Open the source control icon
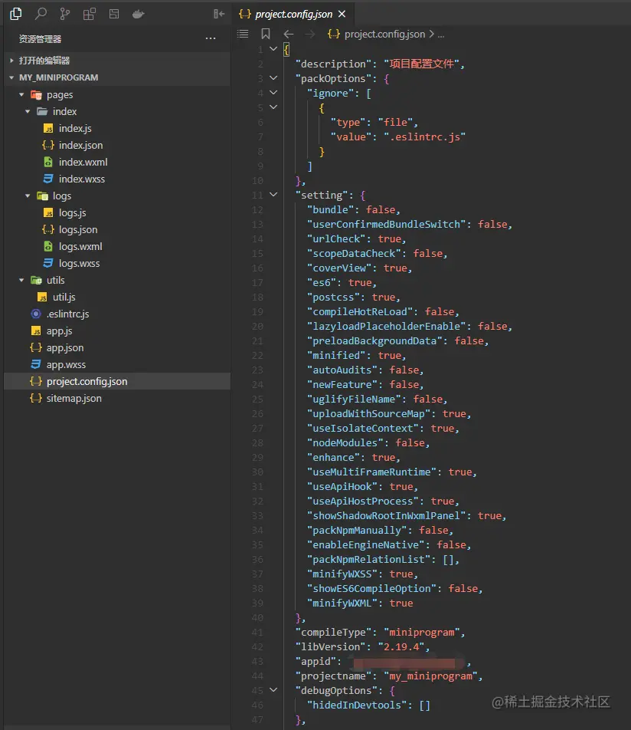631x730 pixels. point(65,14)
